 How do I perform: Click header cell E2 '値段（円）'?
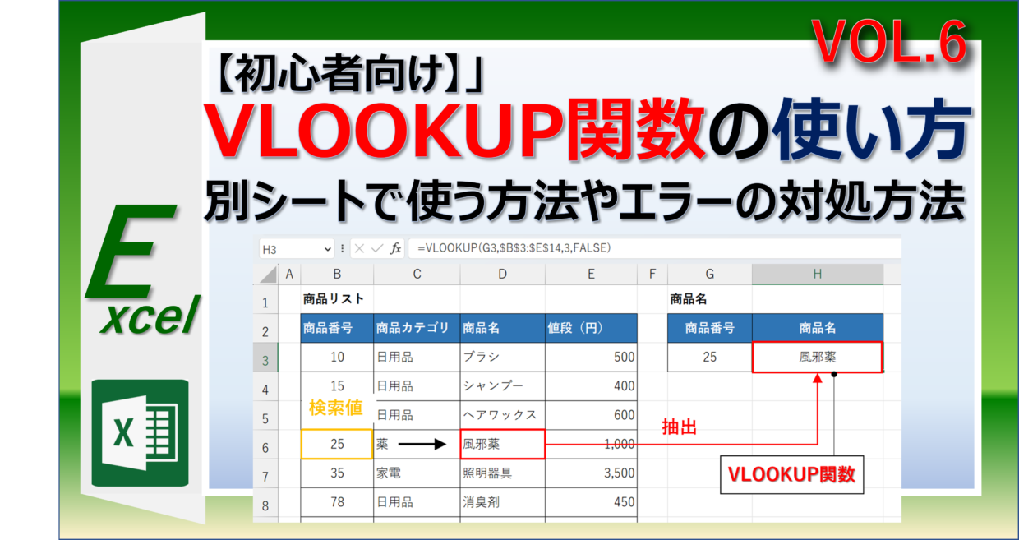tap(591, 328)
